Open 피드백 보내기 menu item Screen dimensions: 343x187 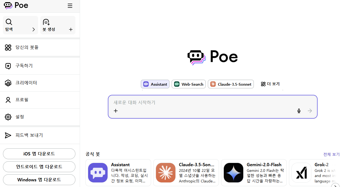click(40, 135)
